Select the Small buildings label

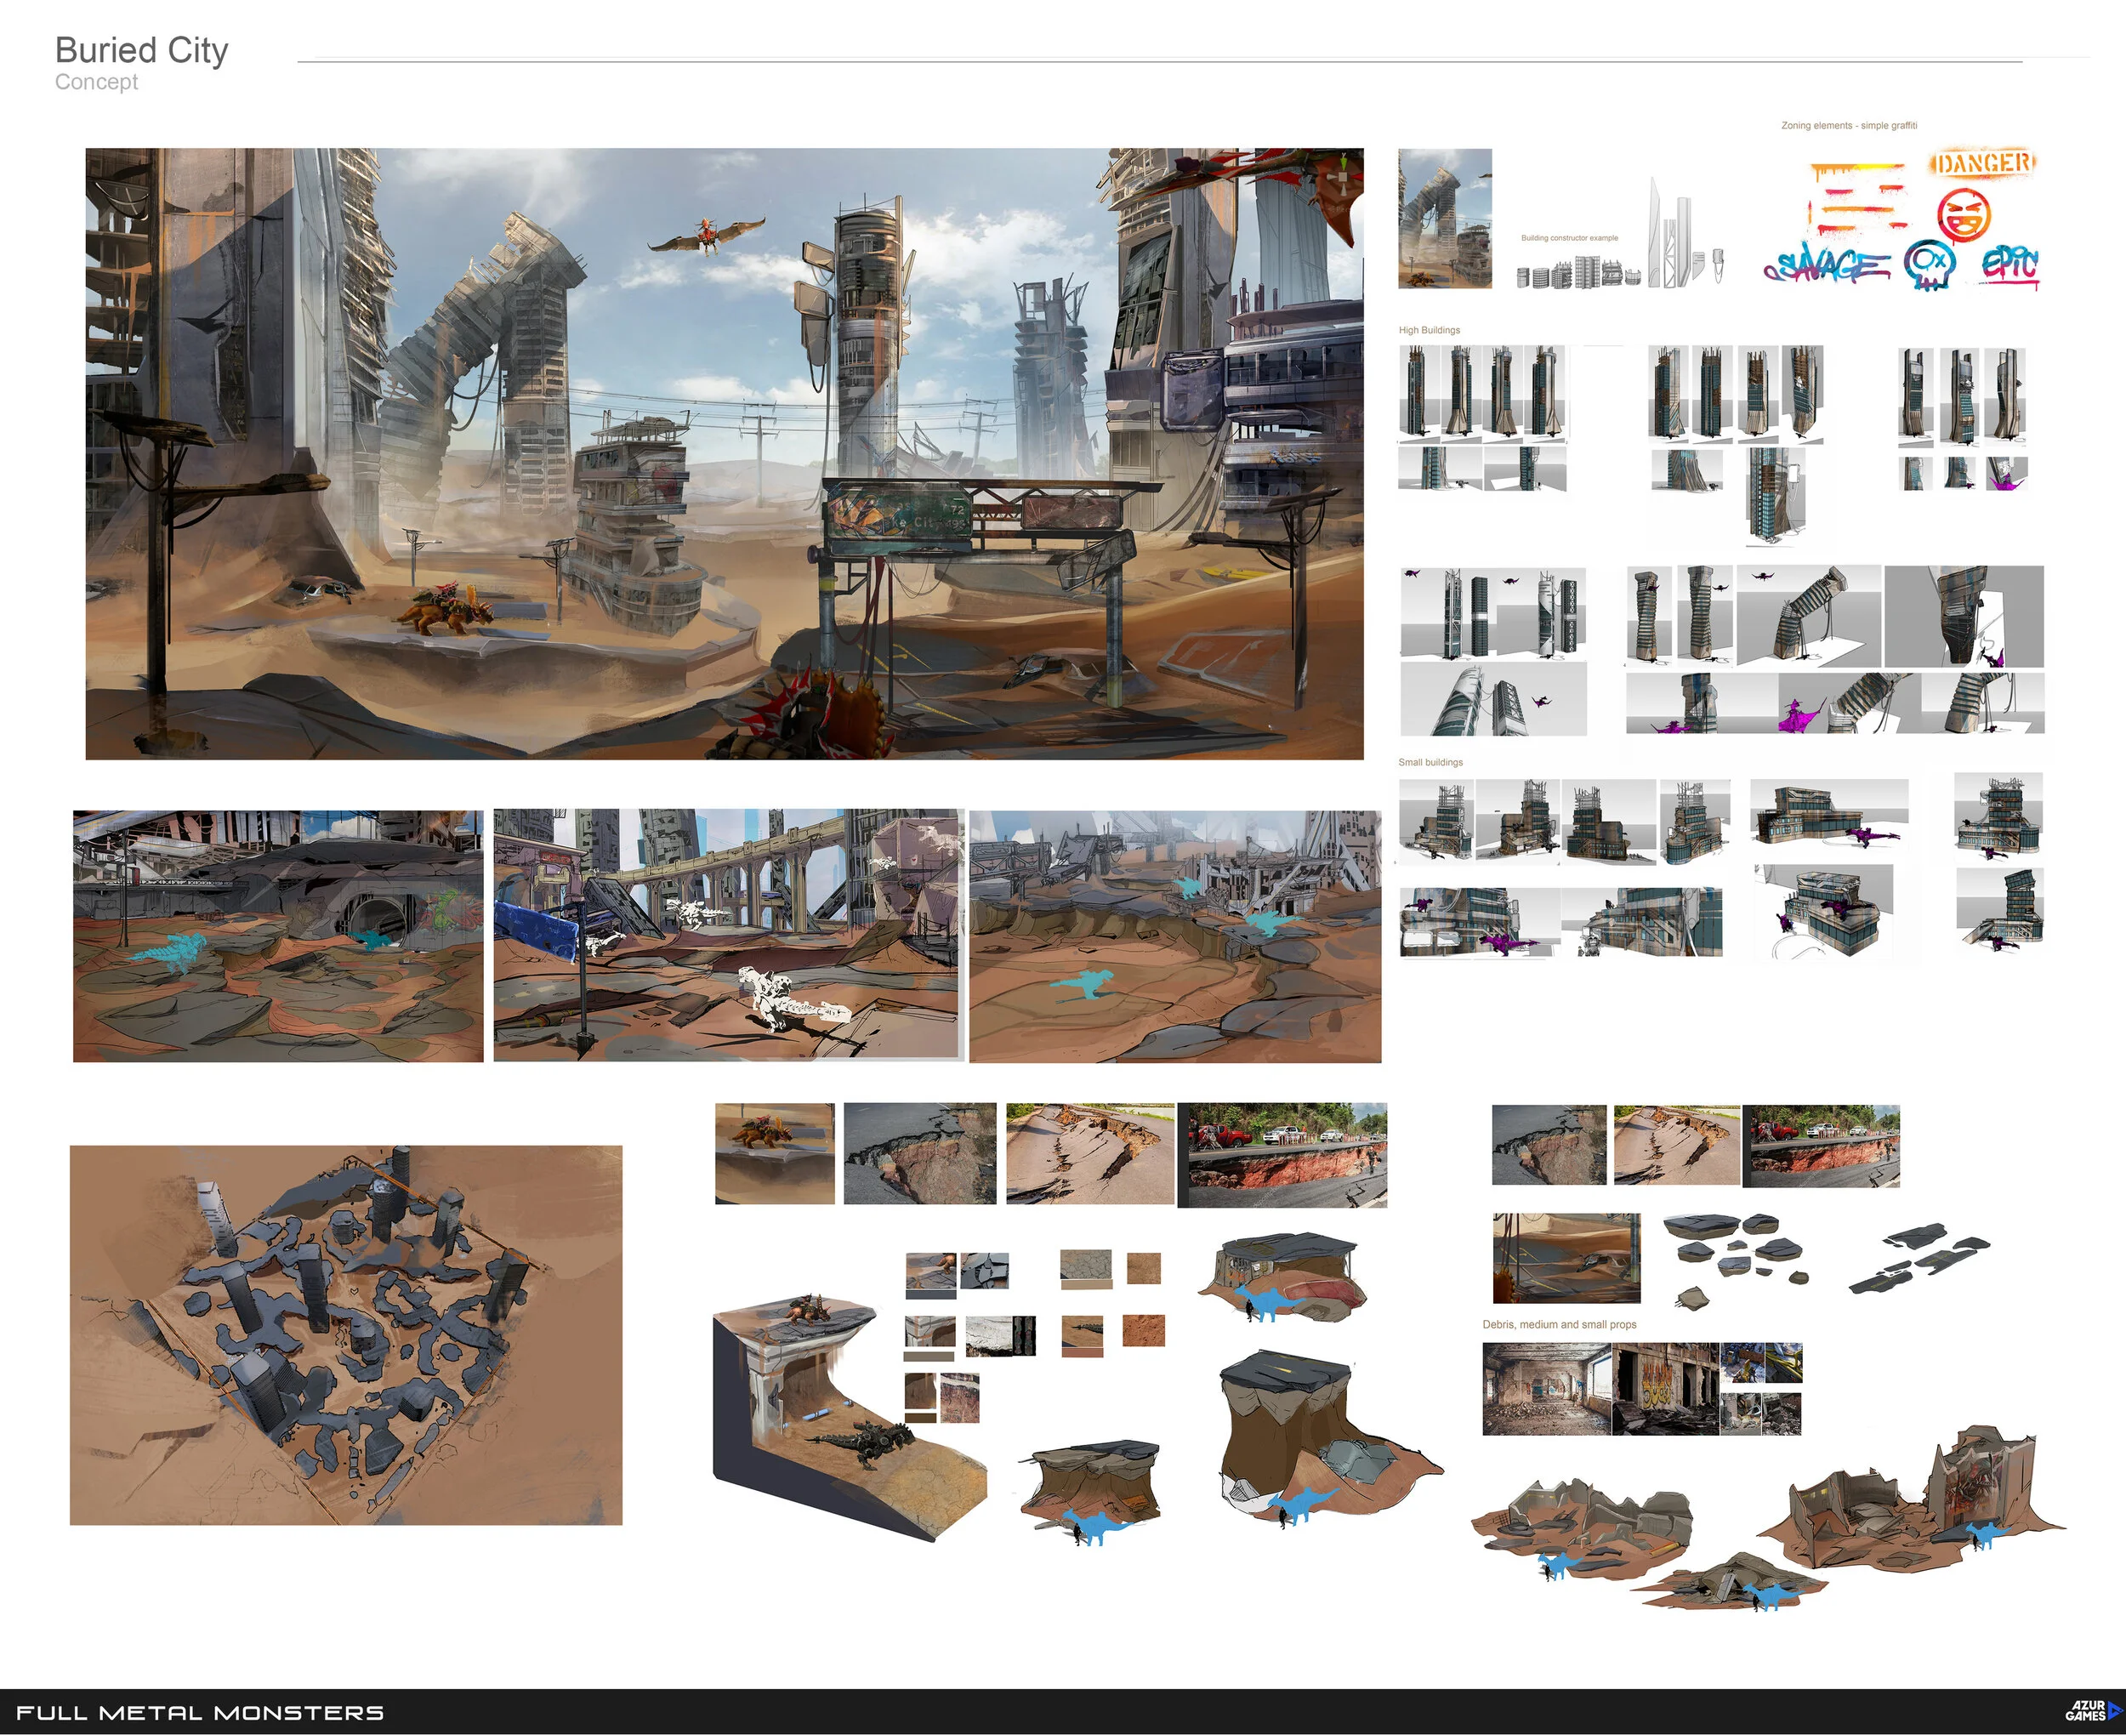pyautogui.click(x=1430, y=763)
